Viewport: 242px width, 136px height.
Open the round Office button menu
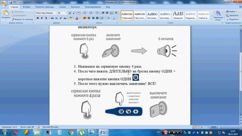(4, 3)
